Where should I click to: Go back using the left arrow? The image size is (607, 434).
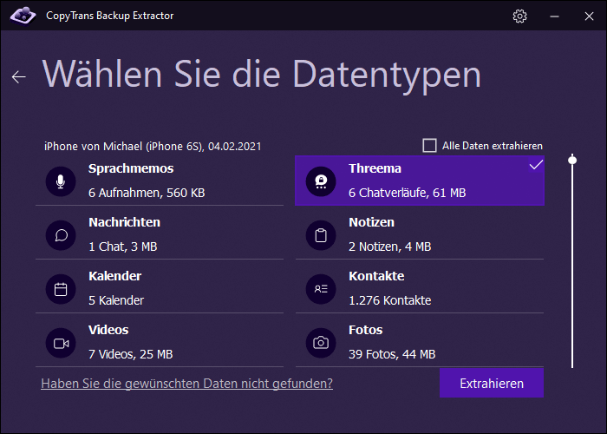(18, 77)
